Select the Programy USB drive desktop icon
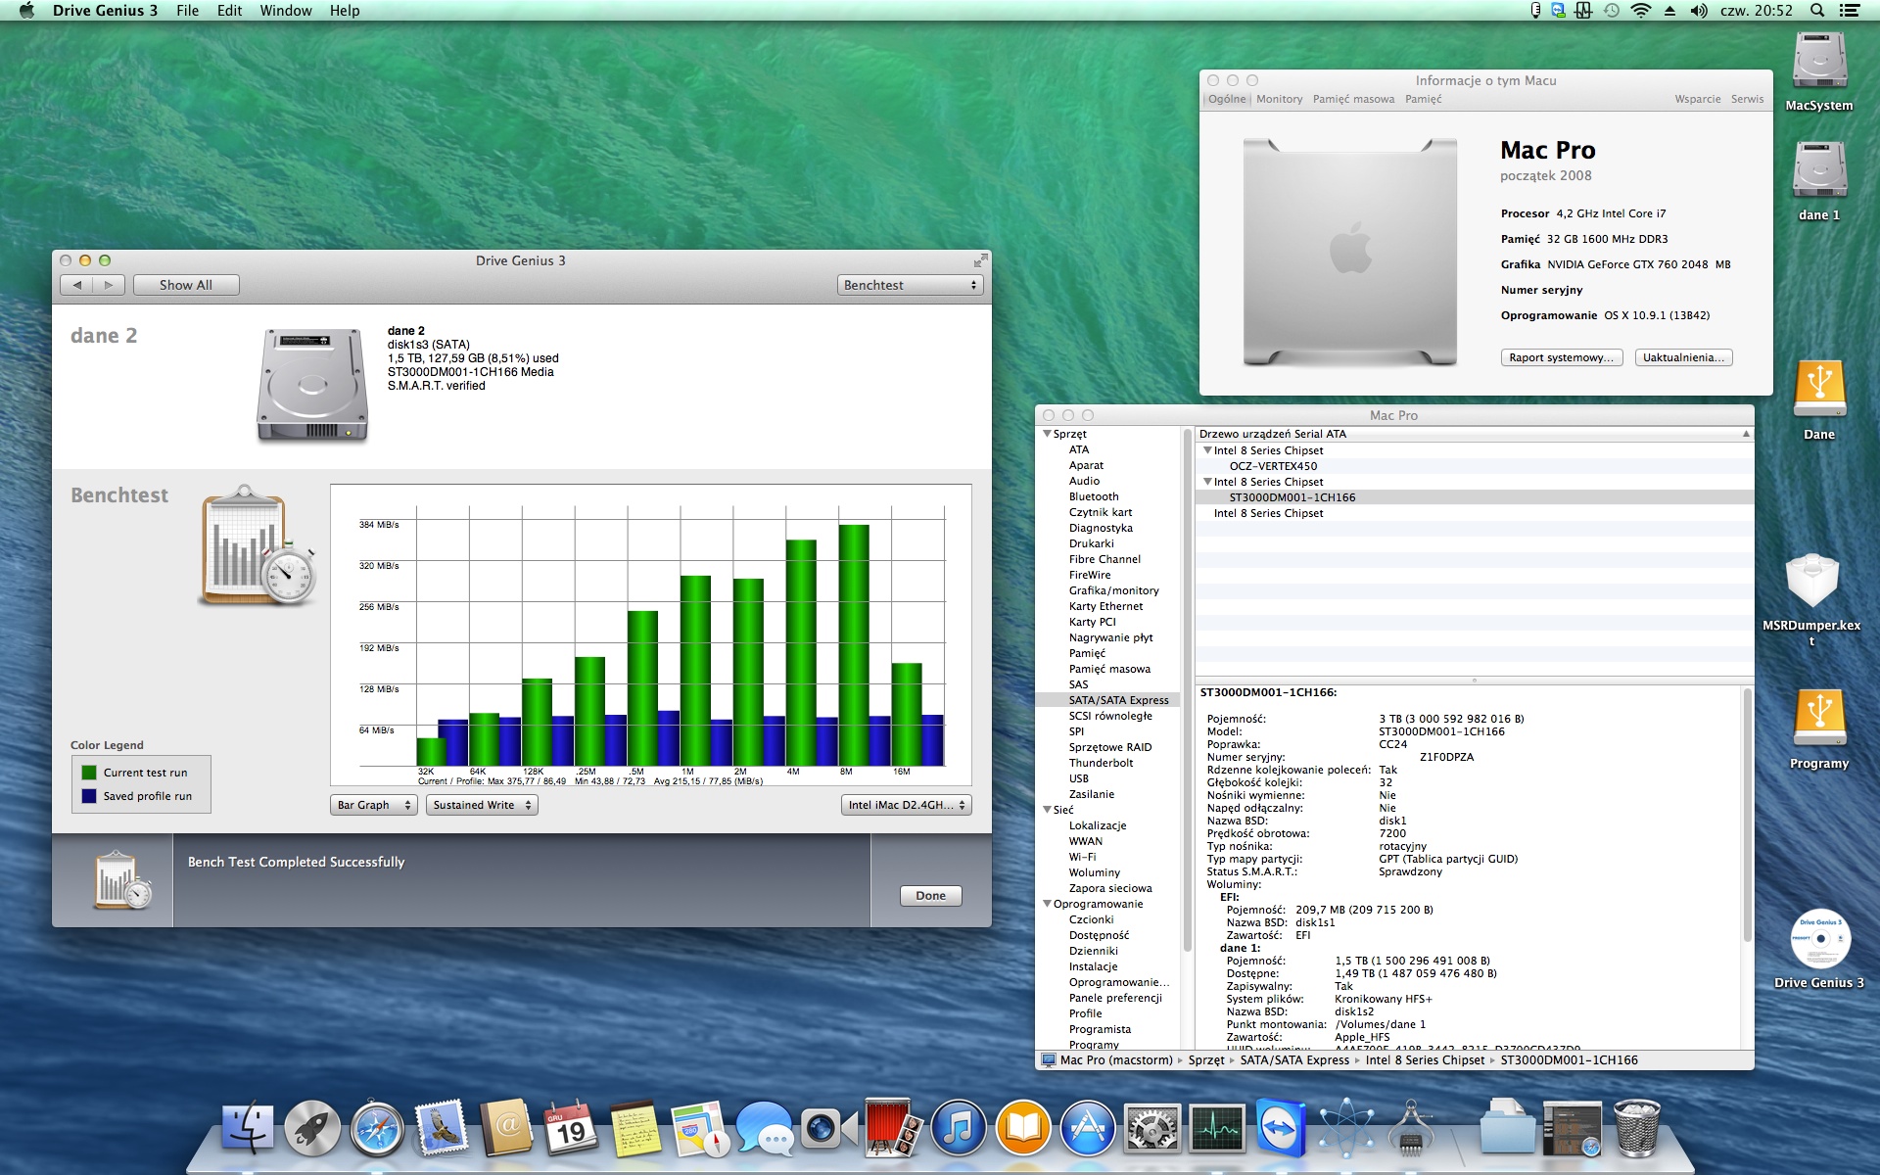This screenshot has width=1880, height=1175. click(1819, 719)
